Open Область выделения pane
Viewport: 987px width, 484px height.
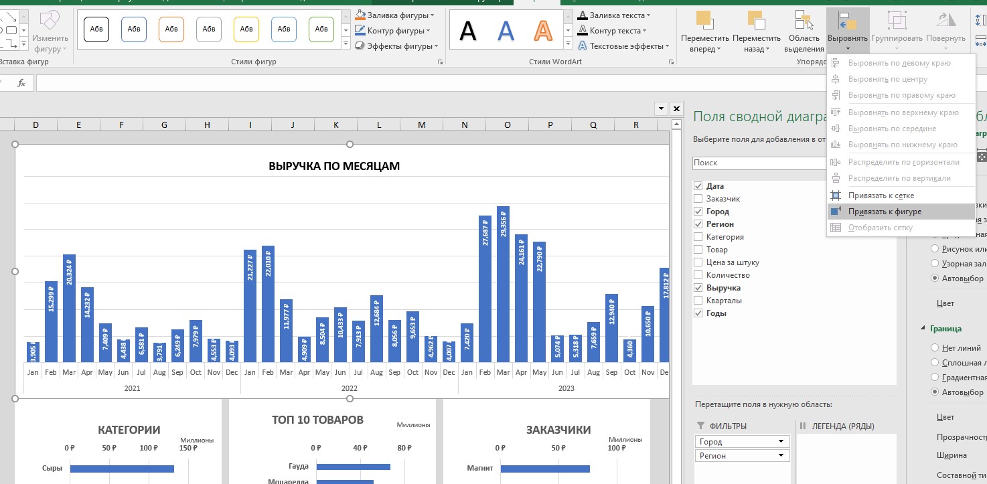point(804,31)
